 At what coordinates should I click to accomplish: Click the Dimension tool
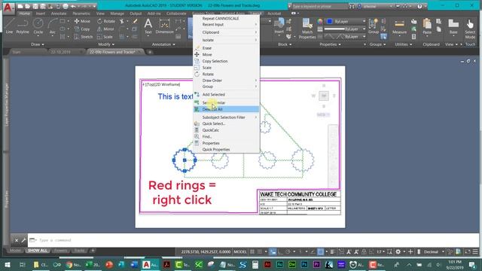(x=165, y=26)
